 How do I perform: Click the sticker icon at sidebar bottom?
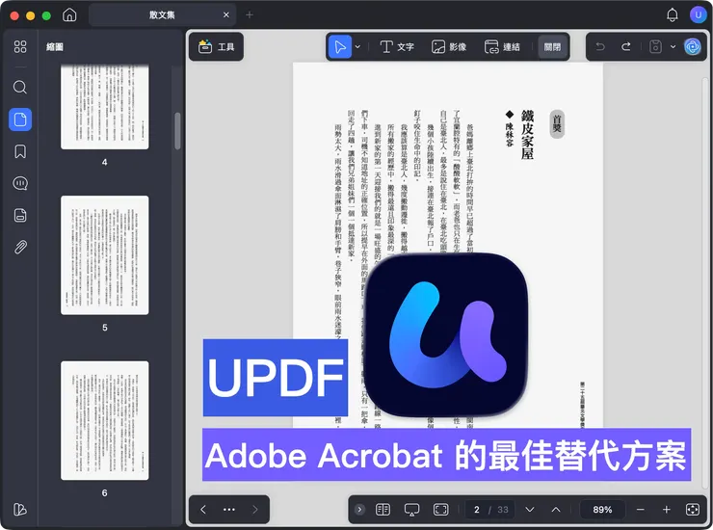pos(20,509)
